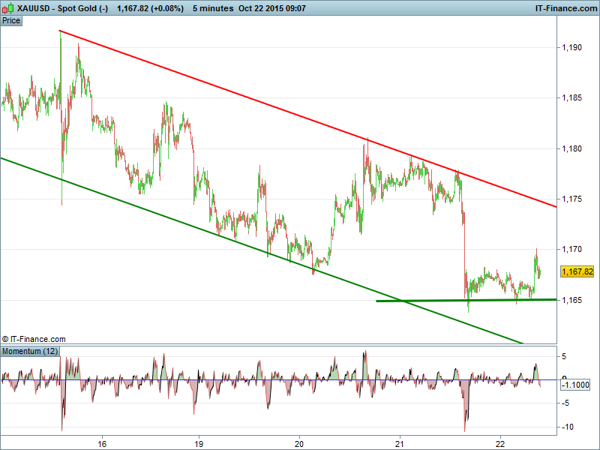Click the 1,190 price axis label
Screen dimensions: 600x450
click(x=571, y=48)
